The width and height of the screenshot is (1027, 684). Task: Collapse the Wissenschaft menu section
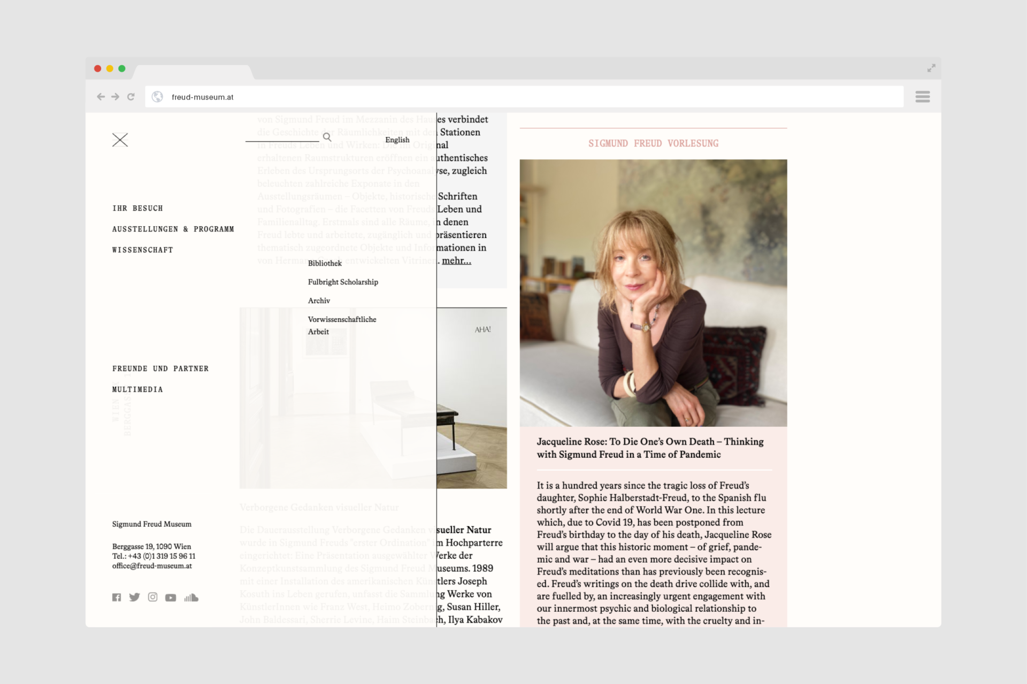142,250
